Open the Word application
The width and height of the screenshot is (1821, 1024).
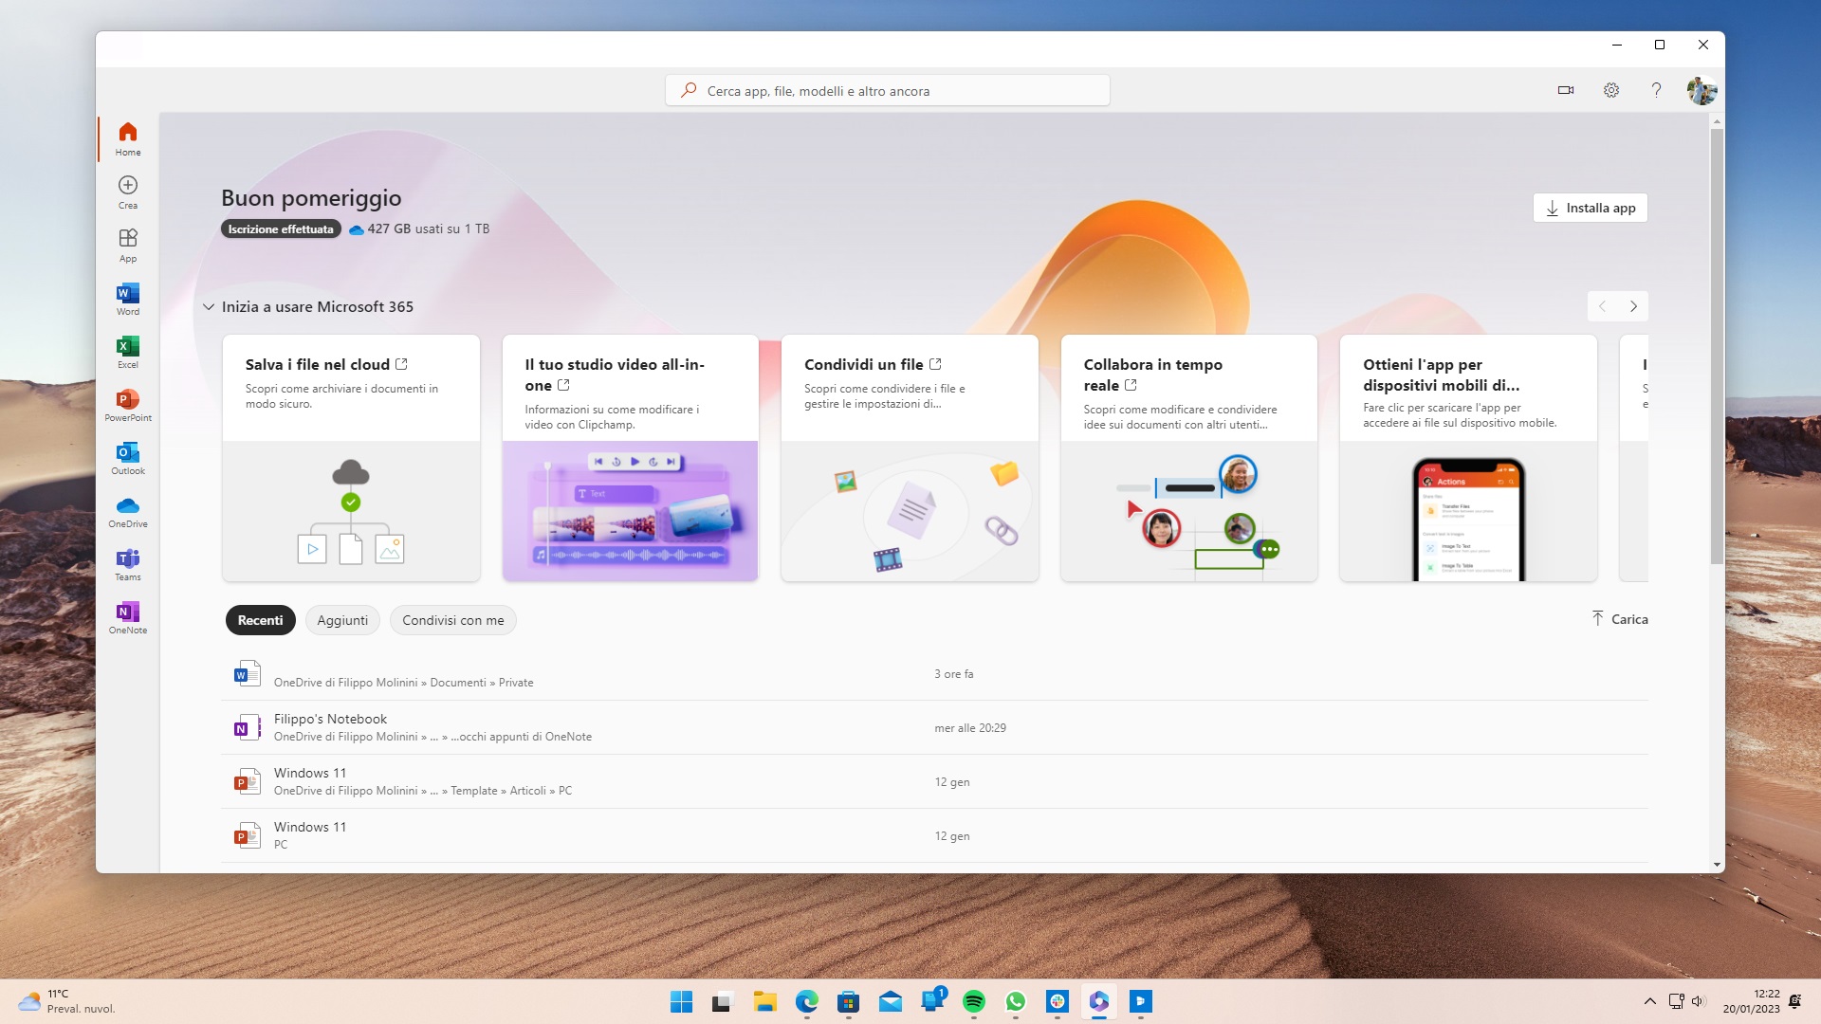(128, 299)
